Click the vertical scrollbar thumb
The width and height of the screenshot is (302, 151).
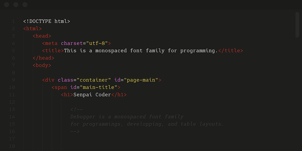[x=297, y=25]
